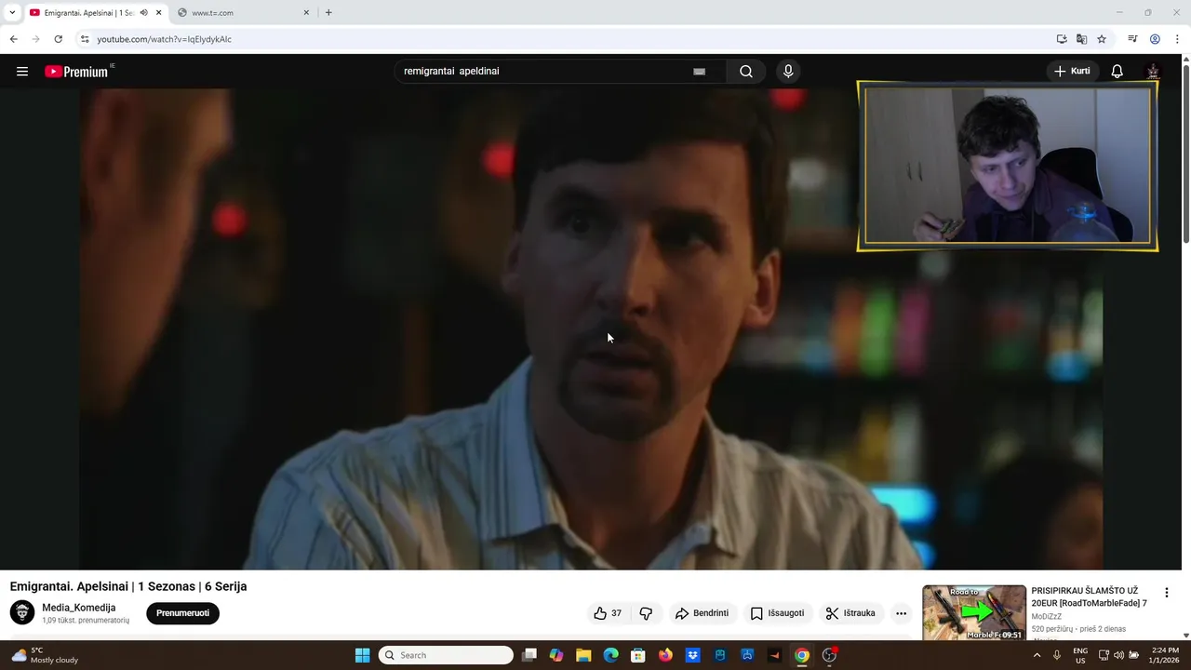Image resolution: width=1191 pixels, height=670 pixels.
Task: Create clip with Ištrauka button
Action: point(850,613)
